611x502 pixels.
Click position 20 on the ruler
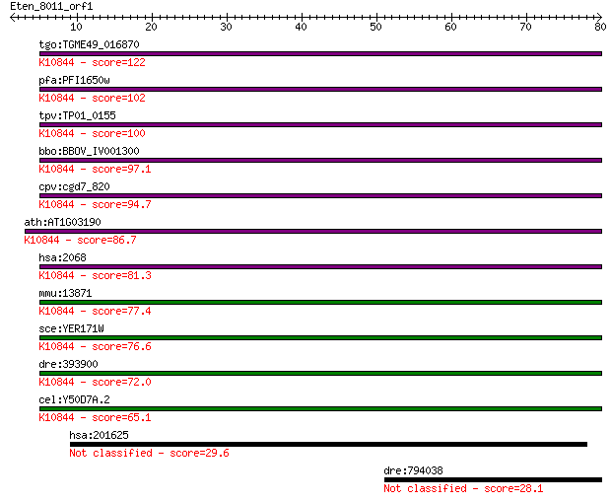click(151, 27)
